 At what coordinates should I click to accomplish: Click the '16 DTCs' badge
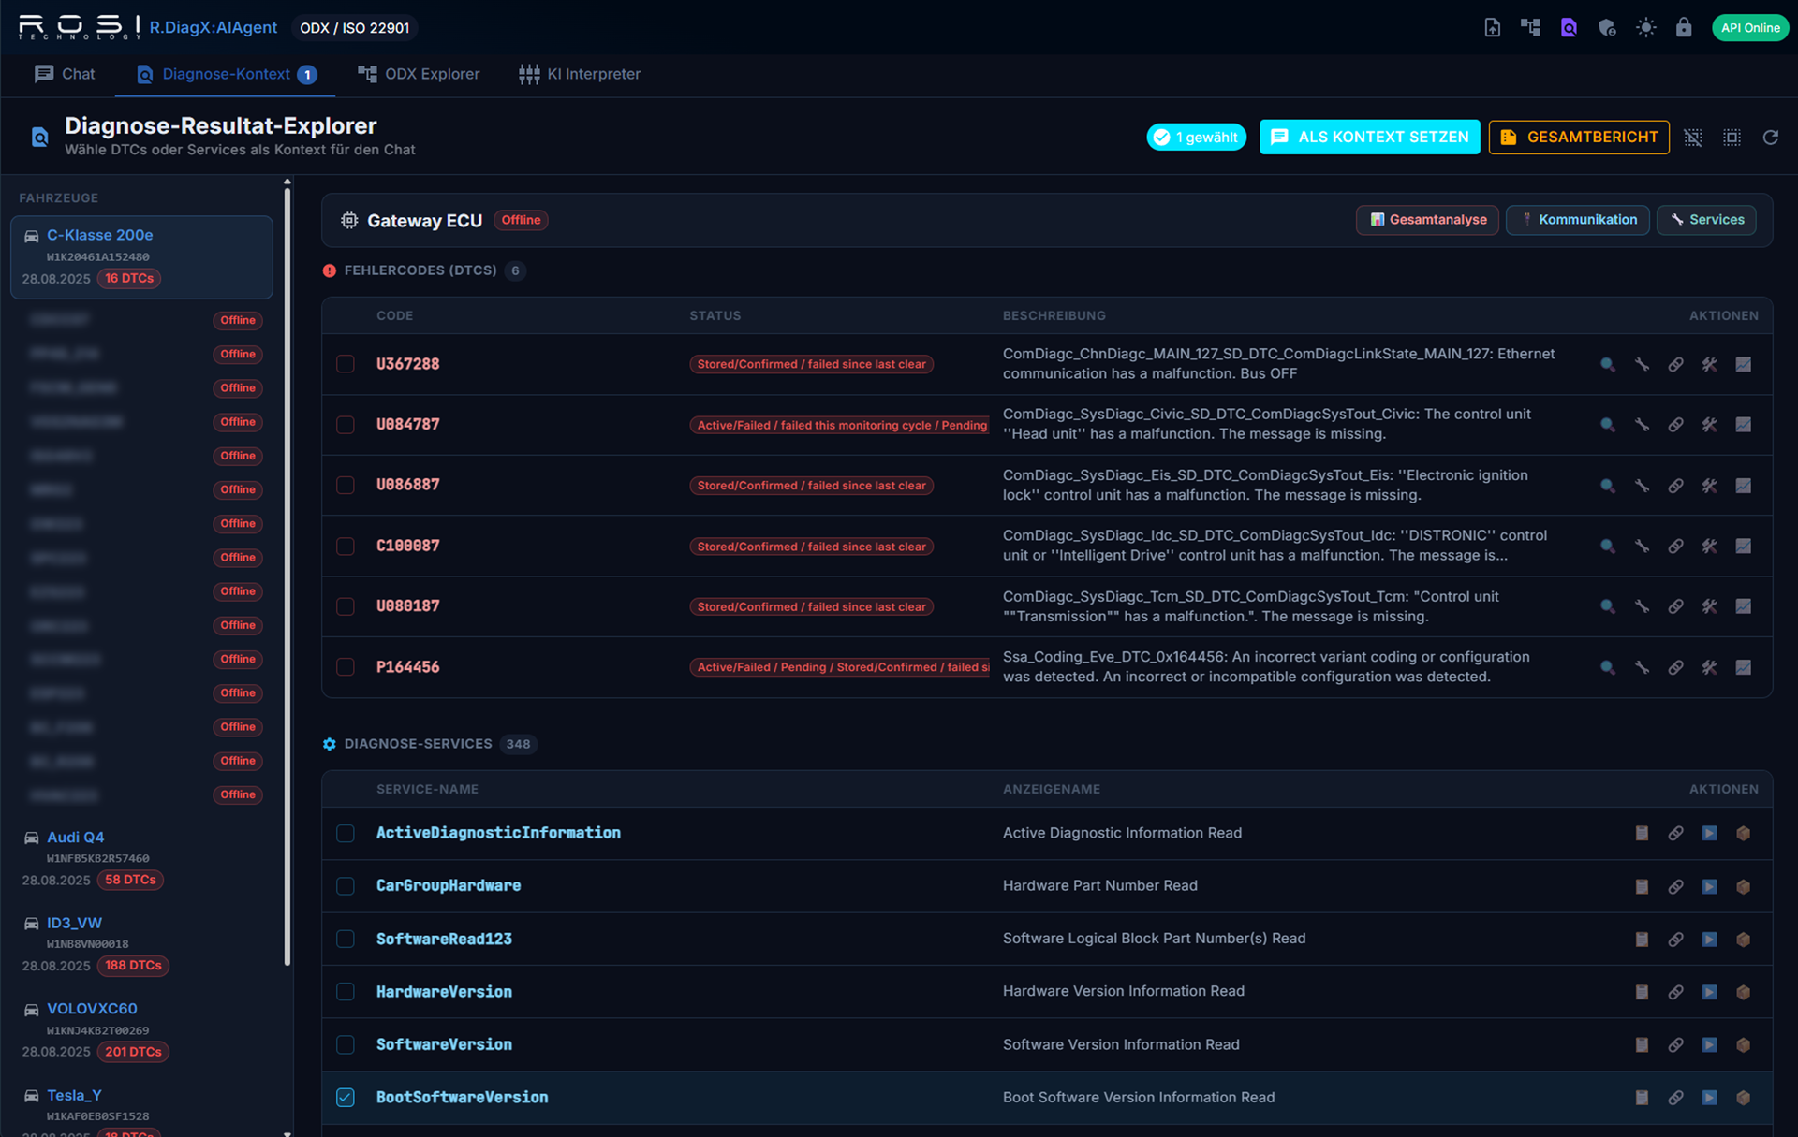[x=129, y=279]
